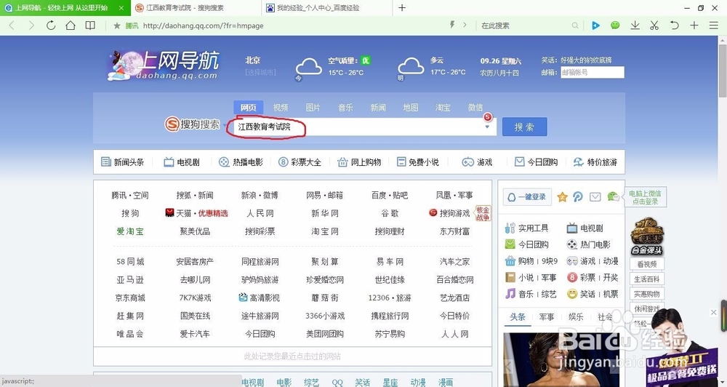Open the 免费小说 link
This screenshot has height=387, width=727.
click(x=418, y=162)
